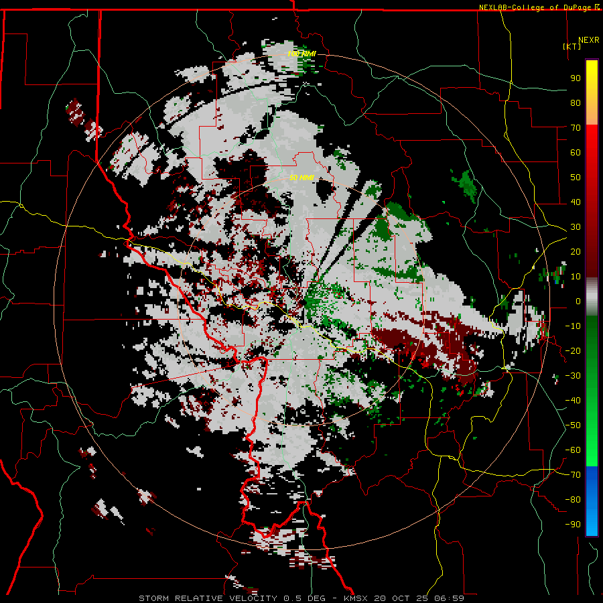Click the 10 value on the velocity scale
Viewport: 603px width, 603px height.
point(576,277)
